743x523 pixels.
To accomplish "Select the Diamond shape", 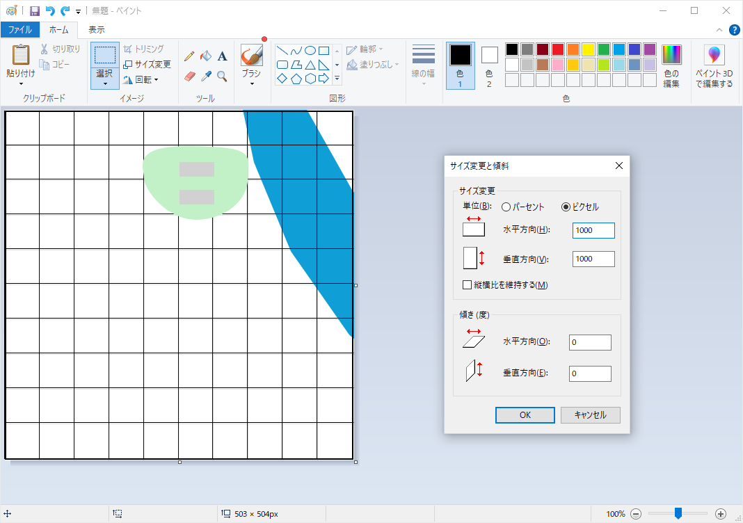I will coord(282,79).
